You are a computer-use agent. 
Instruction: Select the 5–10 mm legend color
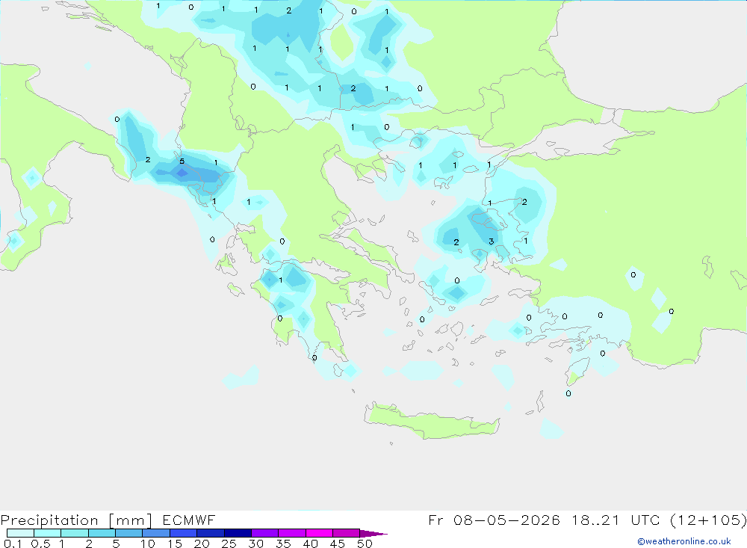[128, 533]
